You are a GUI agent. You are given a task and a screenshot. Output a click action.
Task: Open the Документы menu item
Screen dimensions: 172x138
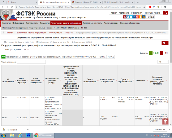(x=45, y=23)
